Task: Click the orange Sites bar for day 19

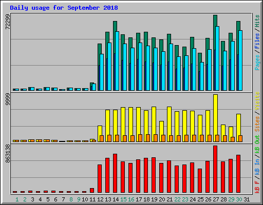Action: pos(156,138)
